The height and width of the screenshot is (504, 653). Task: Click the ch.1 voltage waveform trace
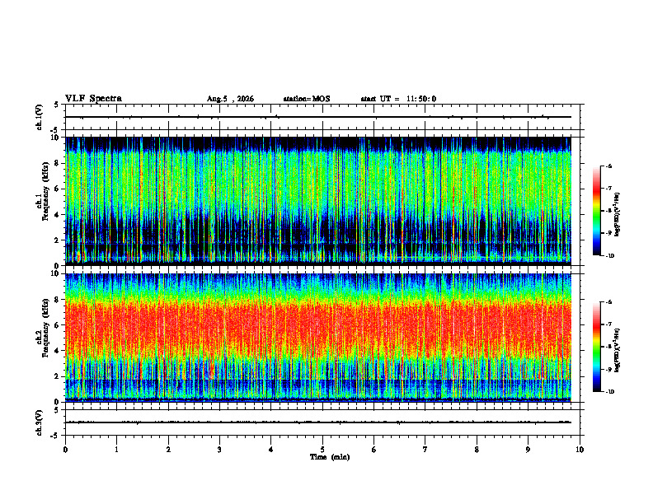click(x=318, y=117)
